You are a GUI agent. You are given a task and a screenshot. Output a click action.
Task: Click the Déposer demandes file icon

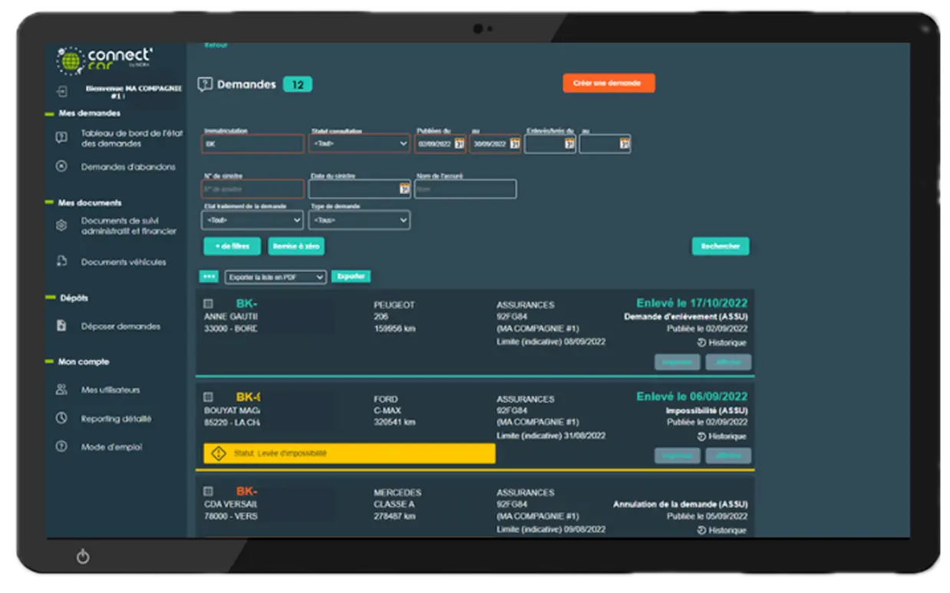[x=62, y=326]
